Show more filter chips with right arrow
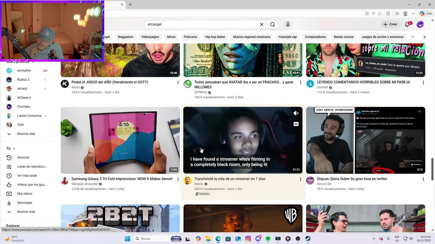 click(424, 37)
